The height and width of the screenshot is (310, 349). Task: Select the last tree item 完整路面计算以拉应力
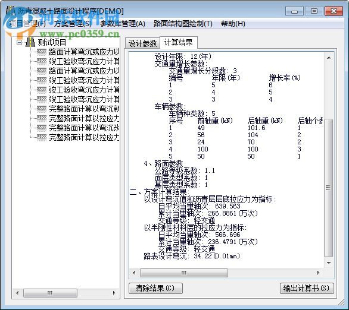(84, 137)
